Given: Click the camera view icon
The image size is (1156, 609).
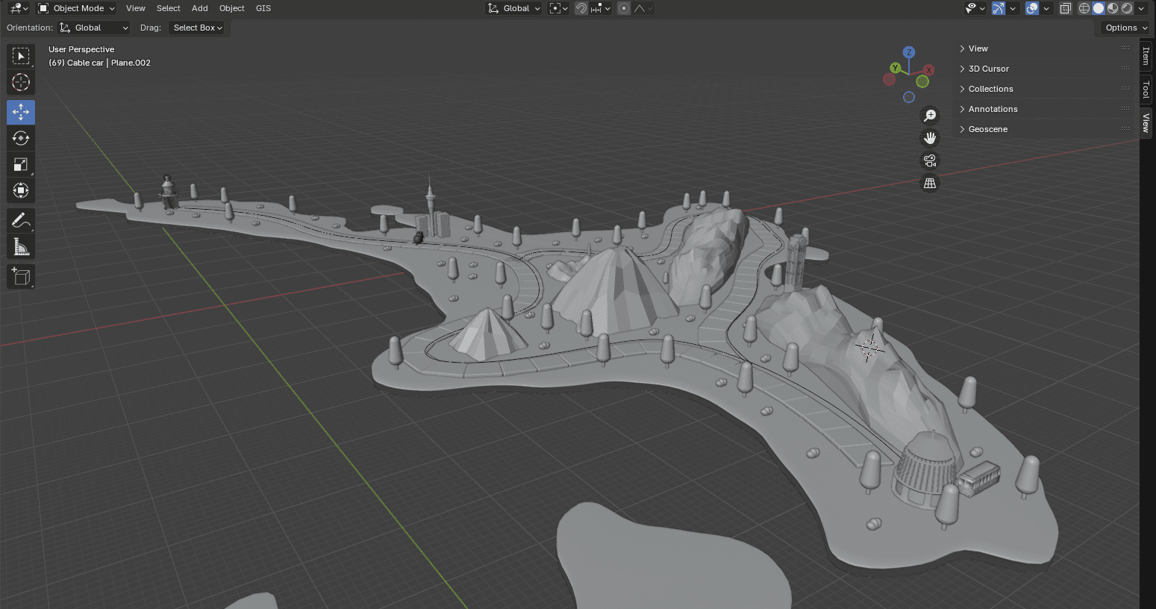Looking at the screenshot, I should click(x=930, y=160).
